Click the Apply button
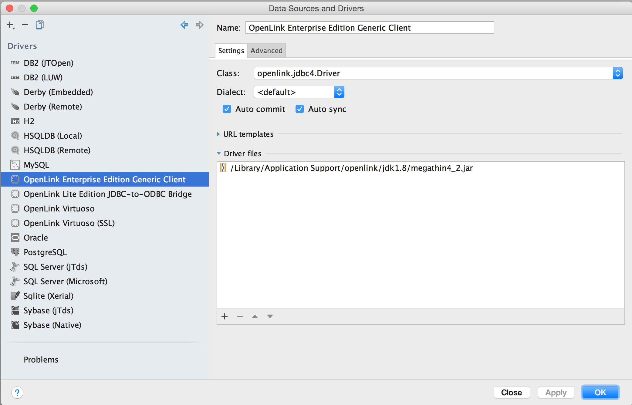632x405 pixels. 556,393
